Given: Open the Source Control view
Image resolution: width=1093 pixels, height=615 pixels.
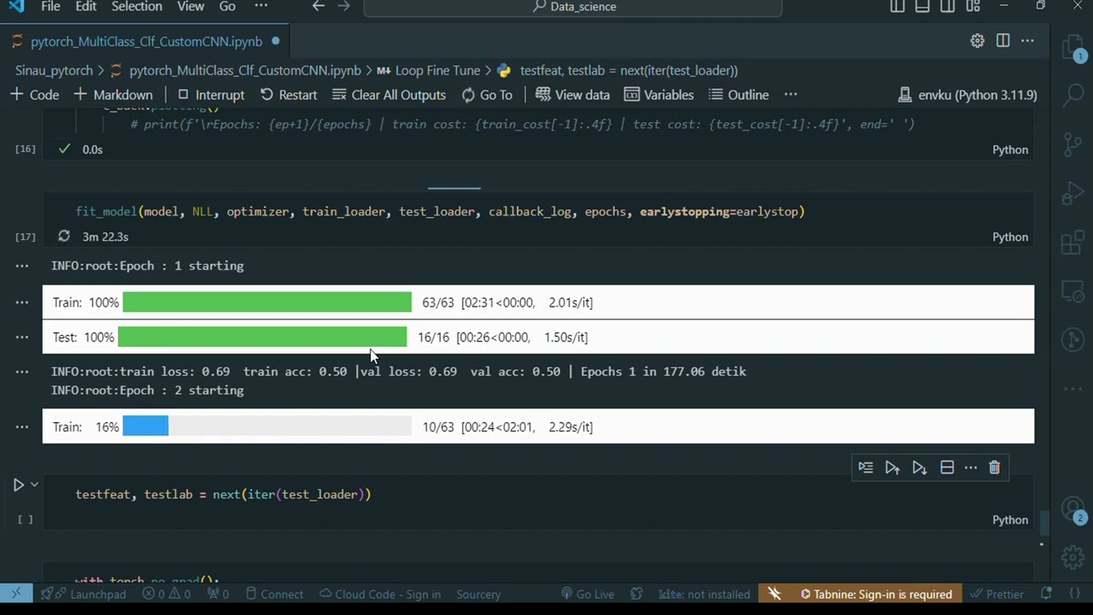Looking at the screenshot, I should tap(1073, 144).
